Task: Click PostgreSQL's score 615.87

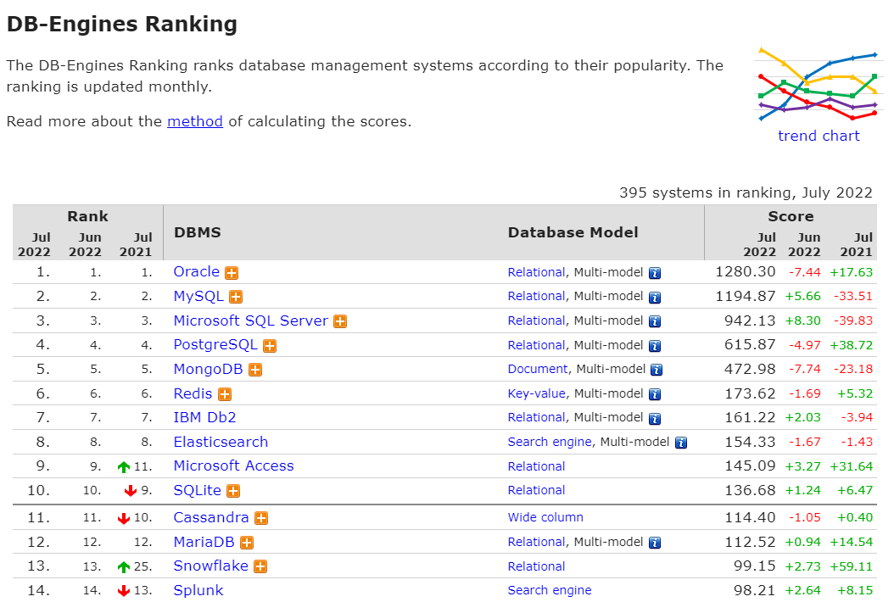Action: coord(751,345)
